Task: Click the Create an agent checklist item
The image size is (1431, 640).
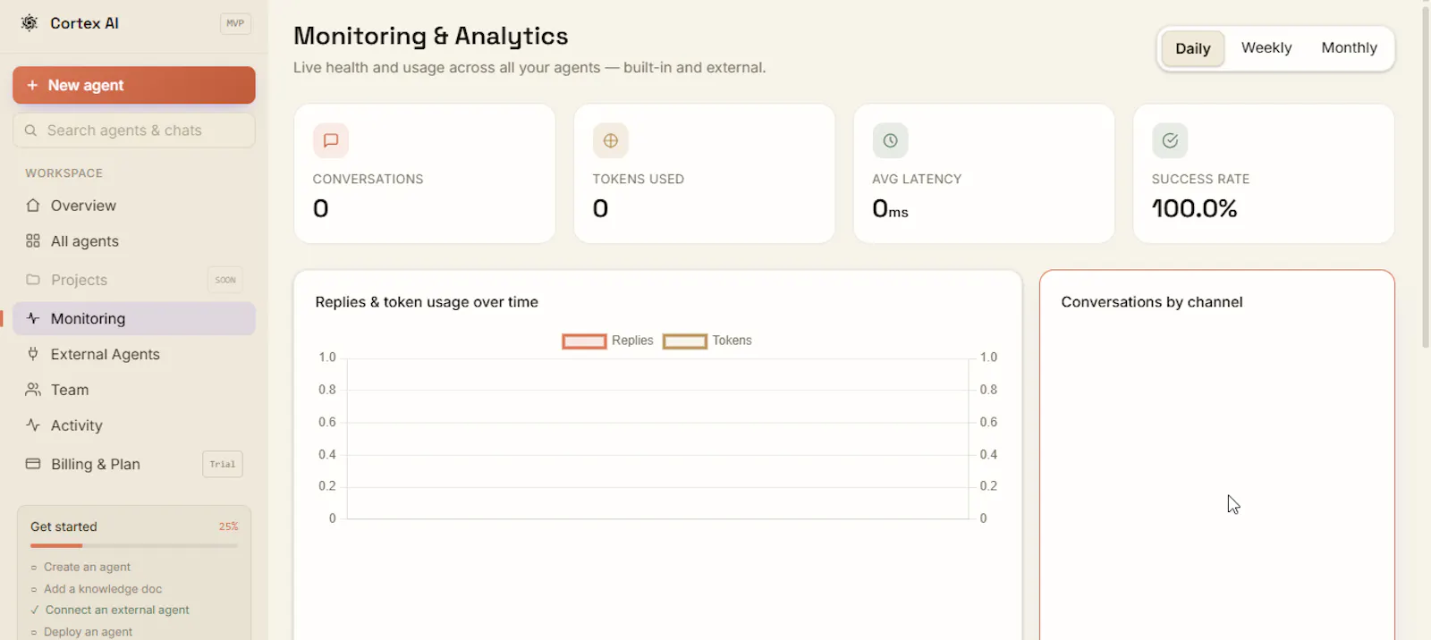Action: click(x=87, y=567)
